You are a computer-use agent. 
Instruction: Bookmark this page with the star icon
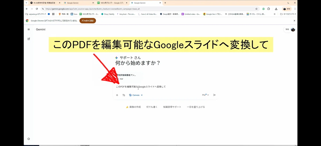point(256,9)
